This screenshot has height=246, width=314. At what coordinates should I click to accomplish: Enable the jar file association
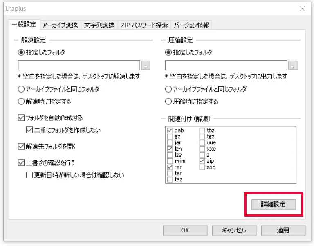click(170, 143)
